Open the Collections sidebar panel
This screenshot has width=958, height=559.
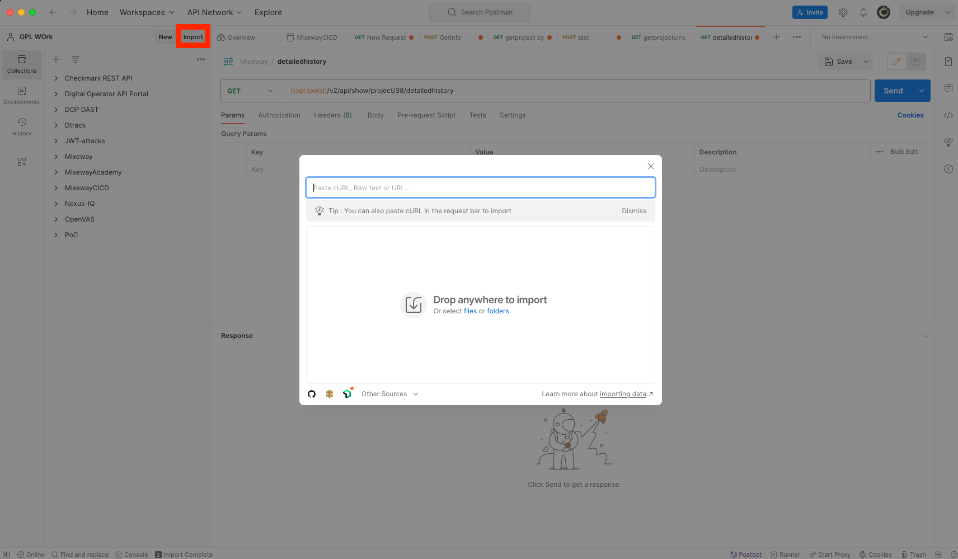(22, 64)
